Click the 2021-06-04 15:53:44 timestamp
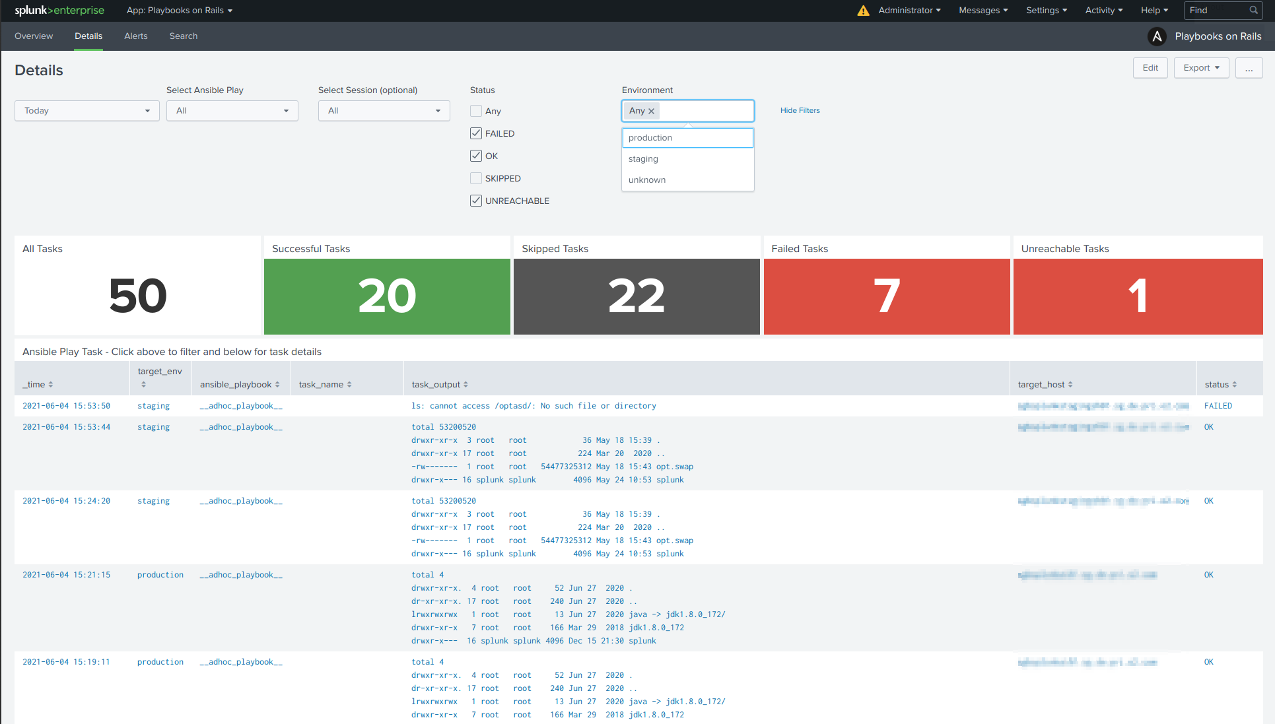Image resolution: width=1275 pixels, height=724 pixels. [66, 427]
